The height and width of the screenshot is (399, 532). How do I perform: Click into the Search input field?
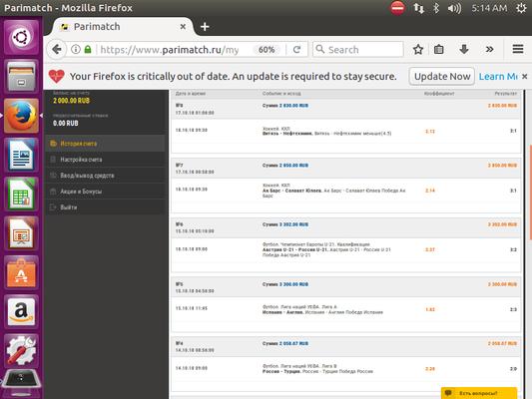(x=358, y=50)
